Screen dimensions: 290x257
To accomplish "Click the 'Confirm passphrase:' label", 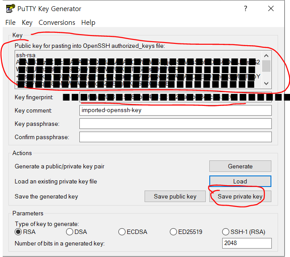I will tap(42, 137).
